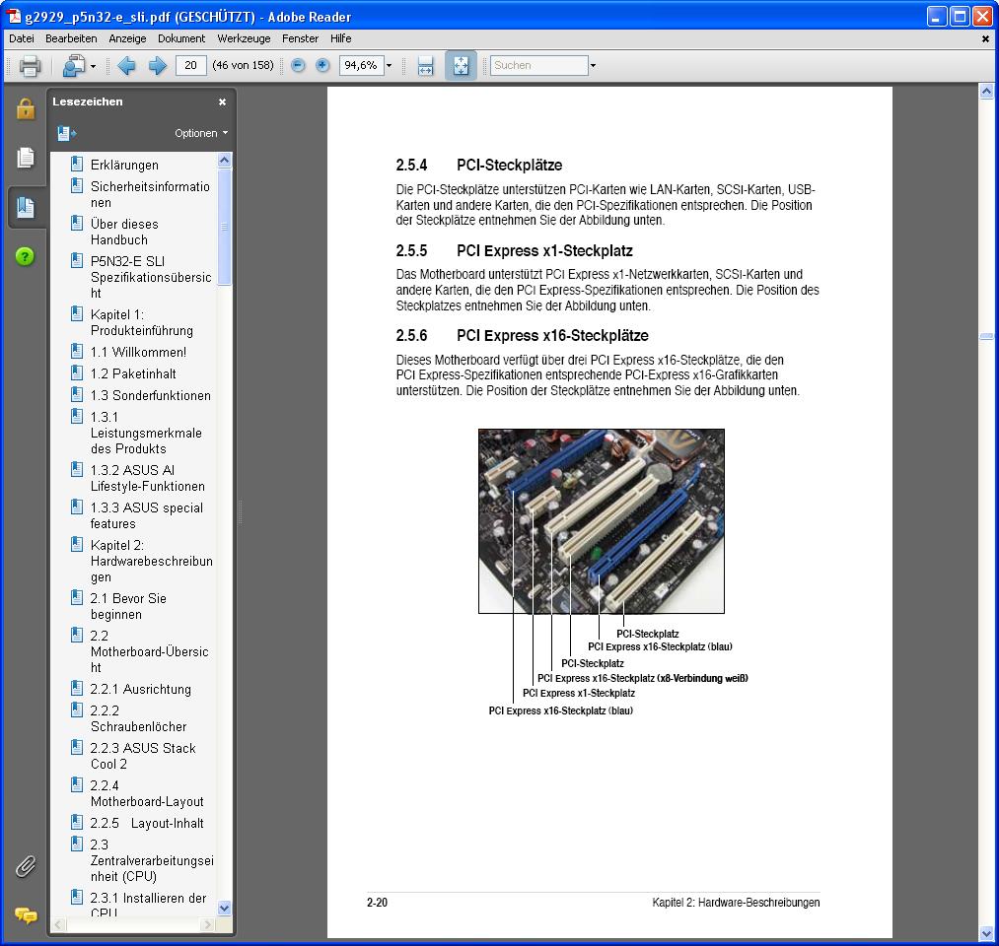Select the 2.2.3 ASUS Stack Cool 2 bookmark
Image resolution: width=999 pixels, height=946 pixels.
coord(143,756)
